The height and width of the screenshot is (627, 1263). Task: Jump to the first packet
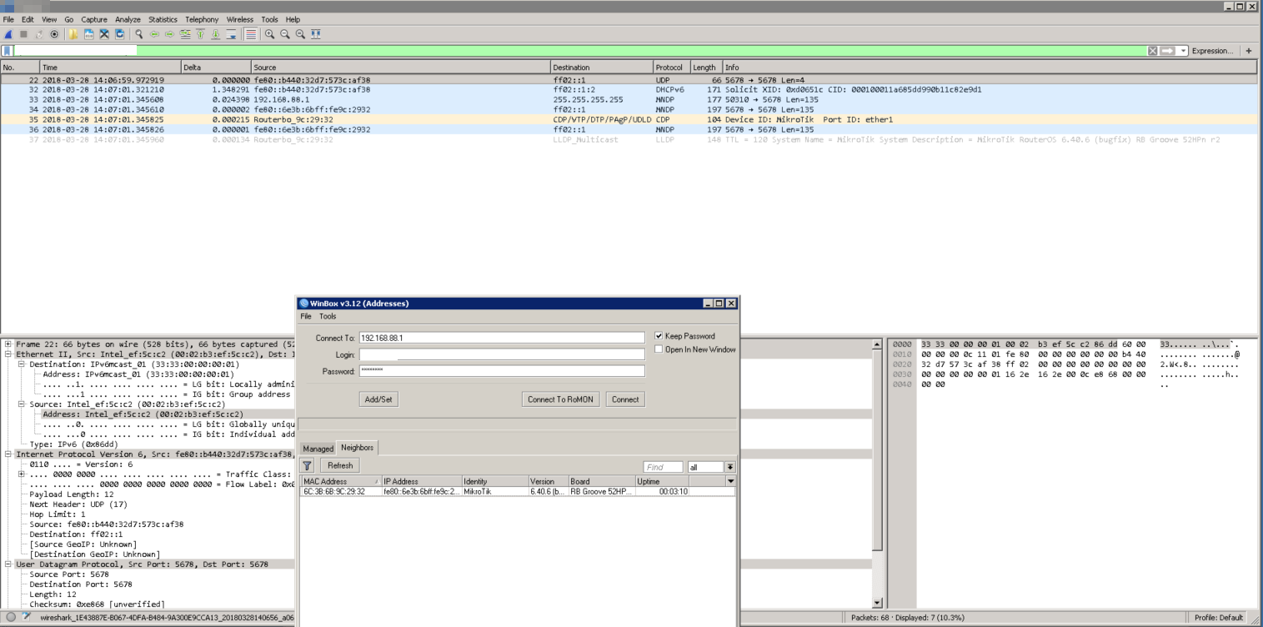200,34
